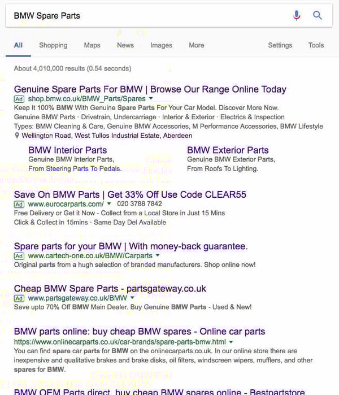Click the voice search microphone icon
The height and width of the screenshot is (395, 339).
(297, 16)
